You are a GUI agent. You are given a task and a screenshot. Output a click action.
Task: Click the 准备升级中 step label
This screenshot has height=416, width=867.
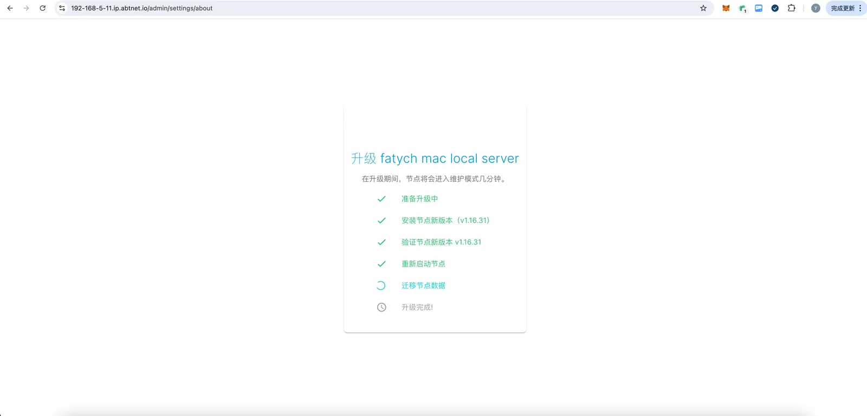[x=420, y=199]
